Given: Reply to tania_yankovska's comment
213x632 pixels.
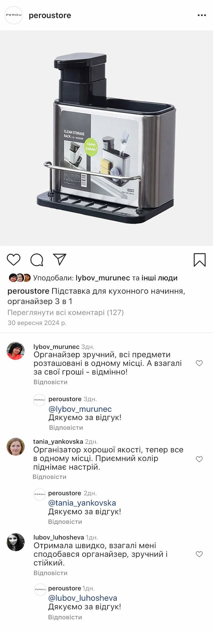Looking at the screenshot, I should pyautogui.click(x=50, y=477).
